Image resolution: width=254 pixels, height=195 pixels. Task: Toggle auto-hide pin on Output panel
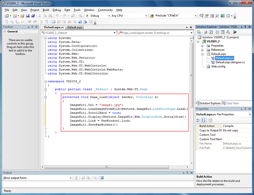(x=187, y=173)
